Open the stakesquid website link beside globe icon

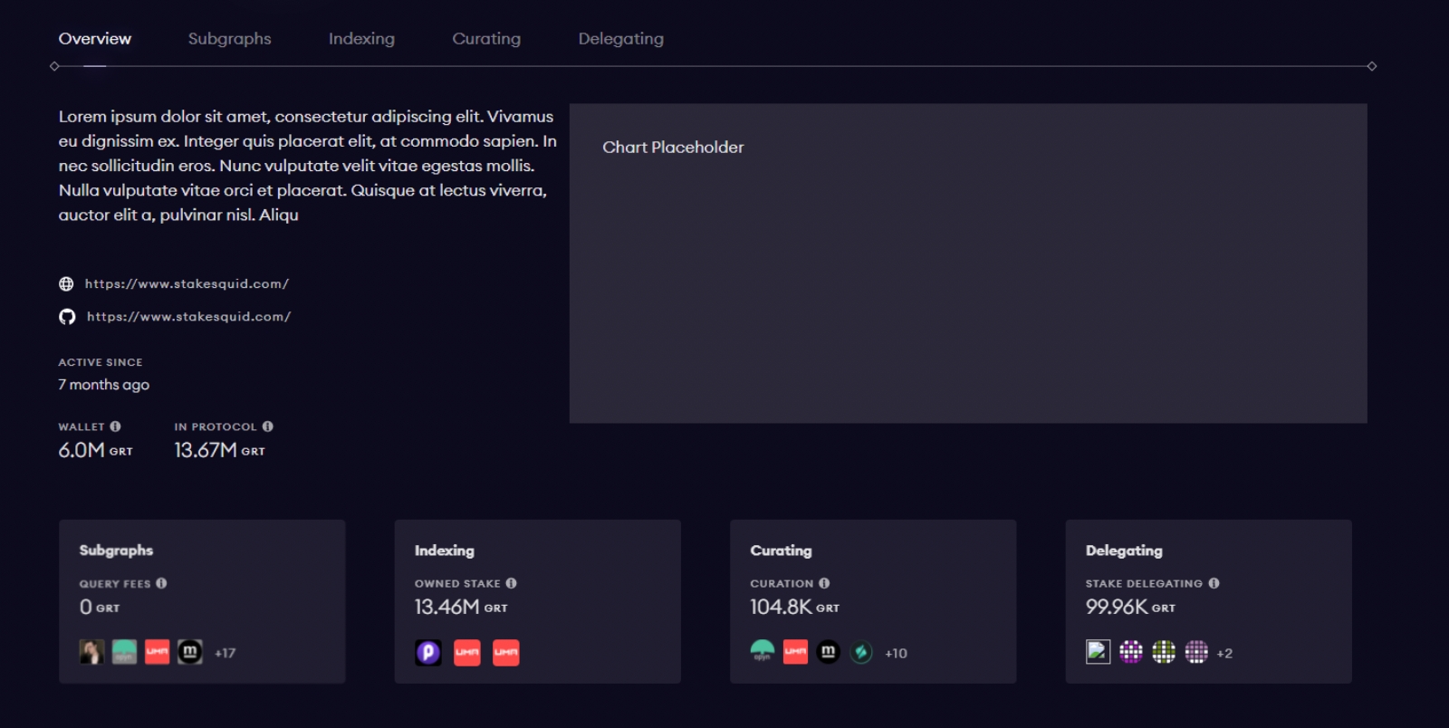pyautogui.click(x=187, y=284)
